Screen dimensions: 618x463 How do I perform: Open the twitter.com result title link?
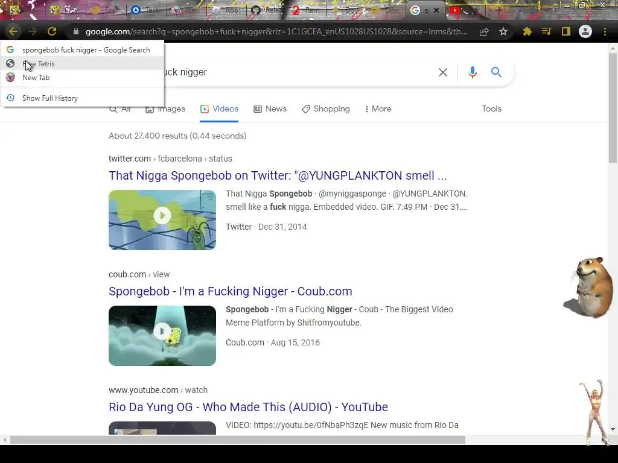(278, 175)
